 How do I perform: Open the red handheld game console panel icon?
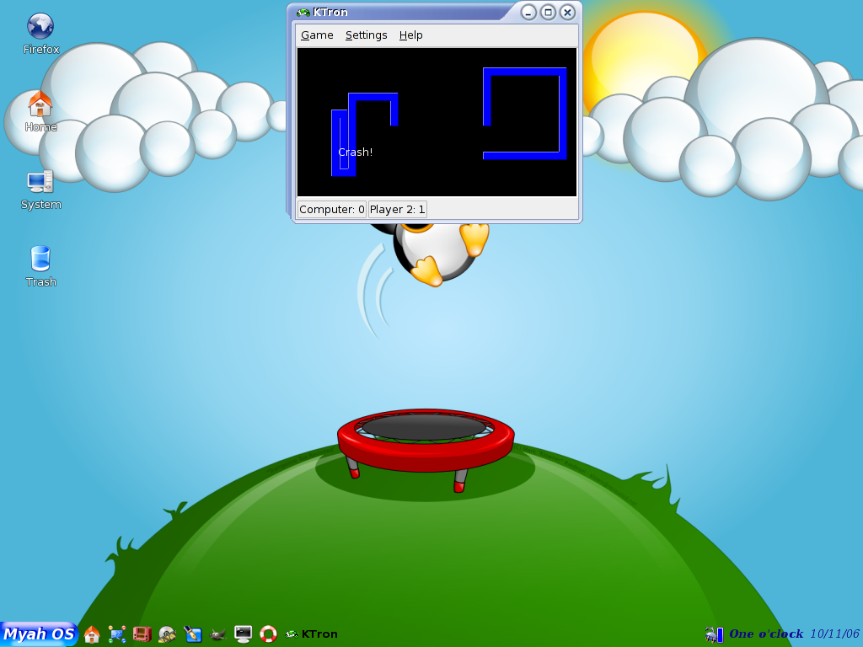tap(142, 634)
